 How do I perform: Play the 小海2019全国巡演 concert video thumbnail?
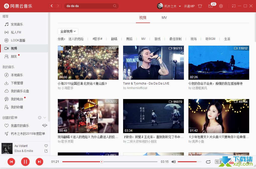pyautogui.click(x=88, y=63)
